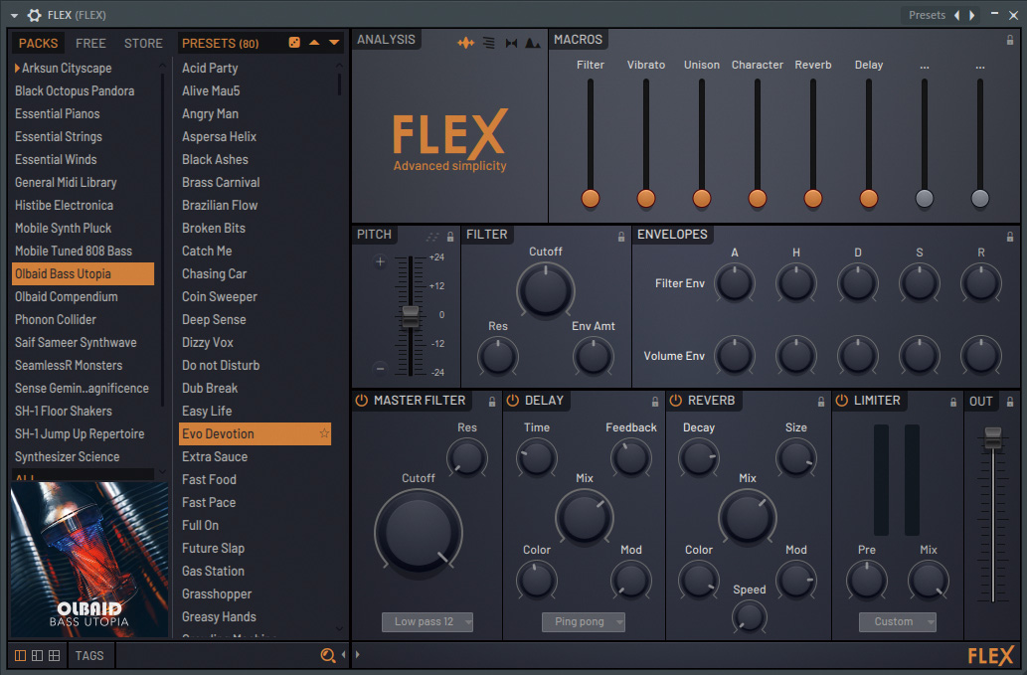Select previous preset in title bar
The width and height of the screenshot is (1027, 675).
pos(957,15)
